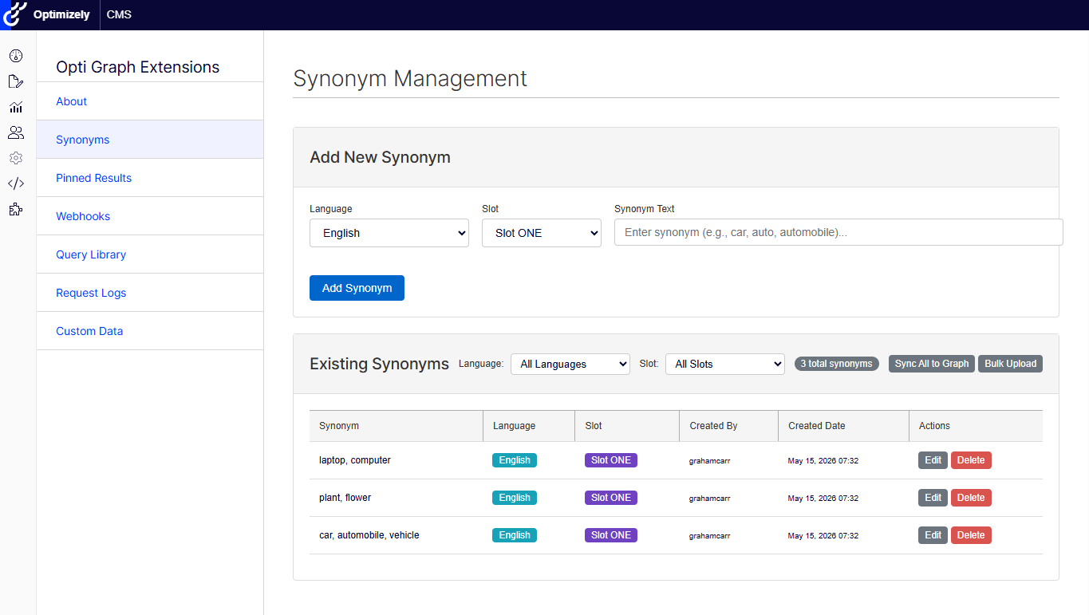Open the code brackets icon in sidebar

[16, 183]
